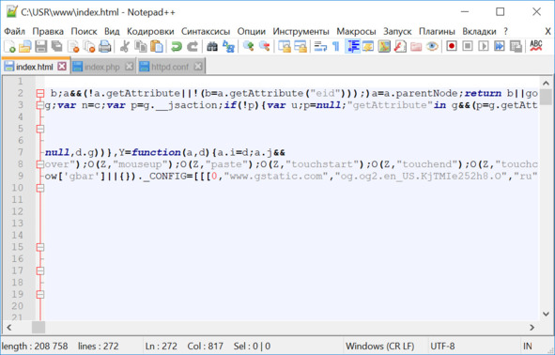Toggle synchronized vertical scrolling icon

click(285, 46)
